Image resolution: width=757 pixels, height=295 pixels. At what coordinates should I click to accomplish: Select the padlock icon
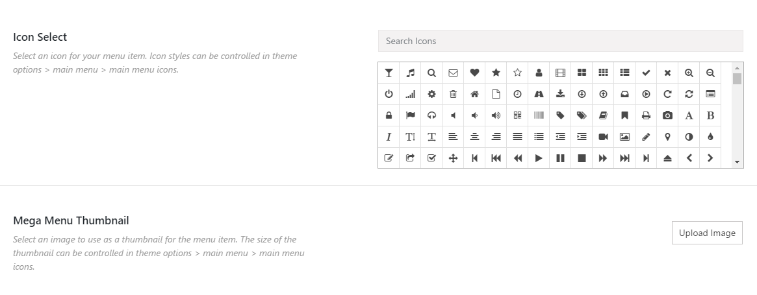click(389, 115)
